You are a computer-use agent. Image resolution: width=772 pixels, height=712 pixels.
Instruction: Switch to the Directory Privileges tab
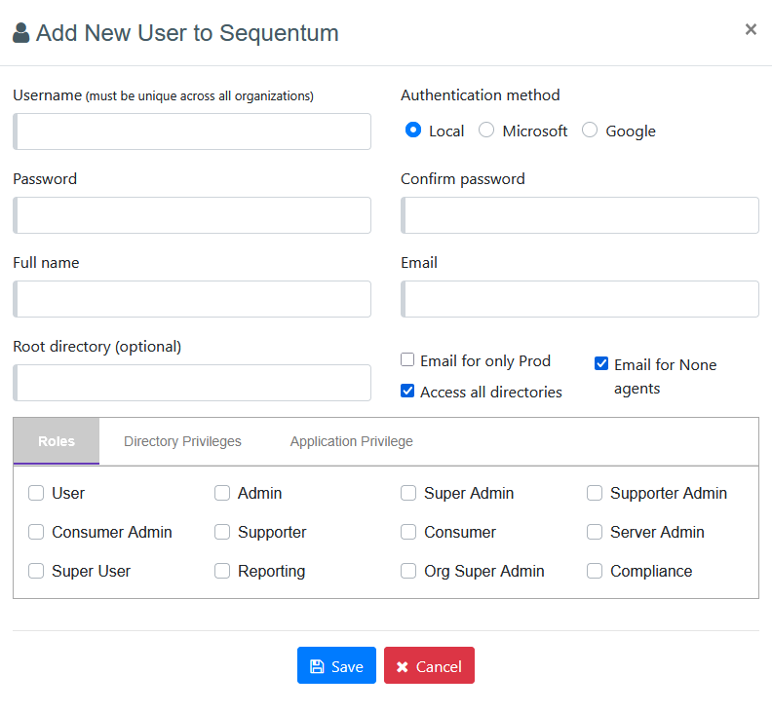tap(182, 441)
